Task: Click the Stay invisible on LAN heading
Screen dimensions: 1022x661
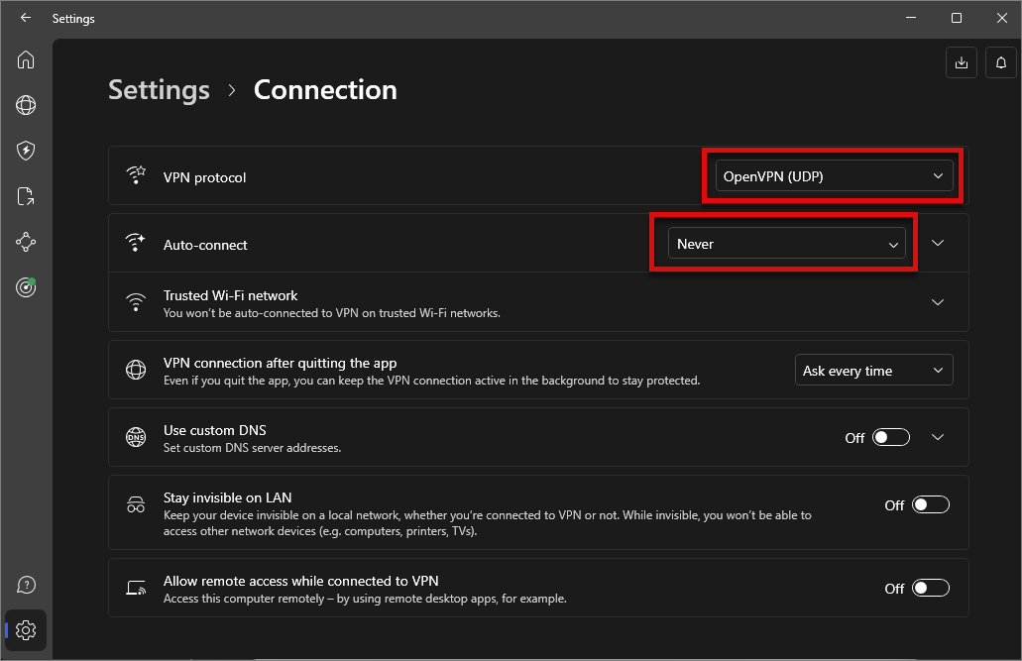Action: (227, 497)
